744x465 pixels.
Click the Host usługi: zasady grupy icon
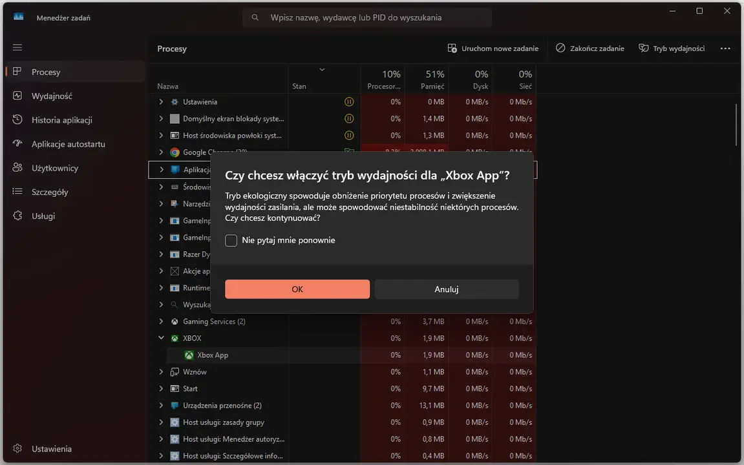[x=175, y=422]
